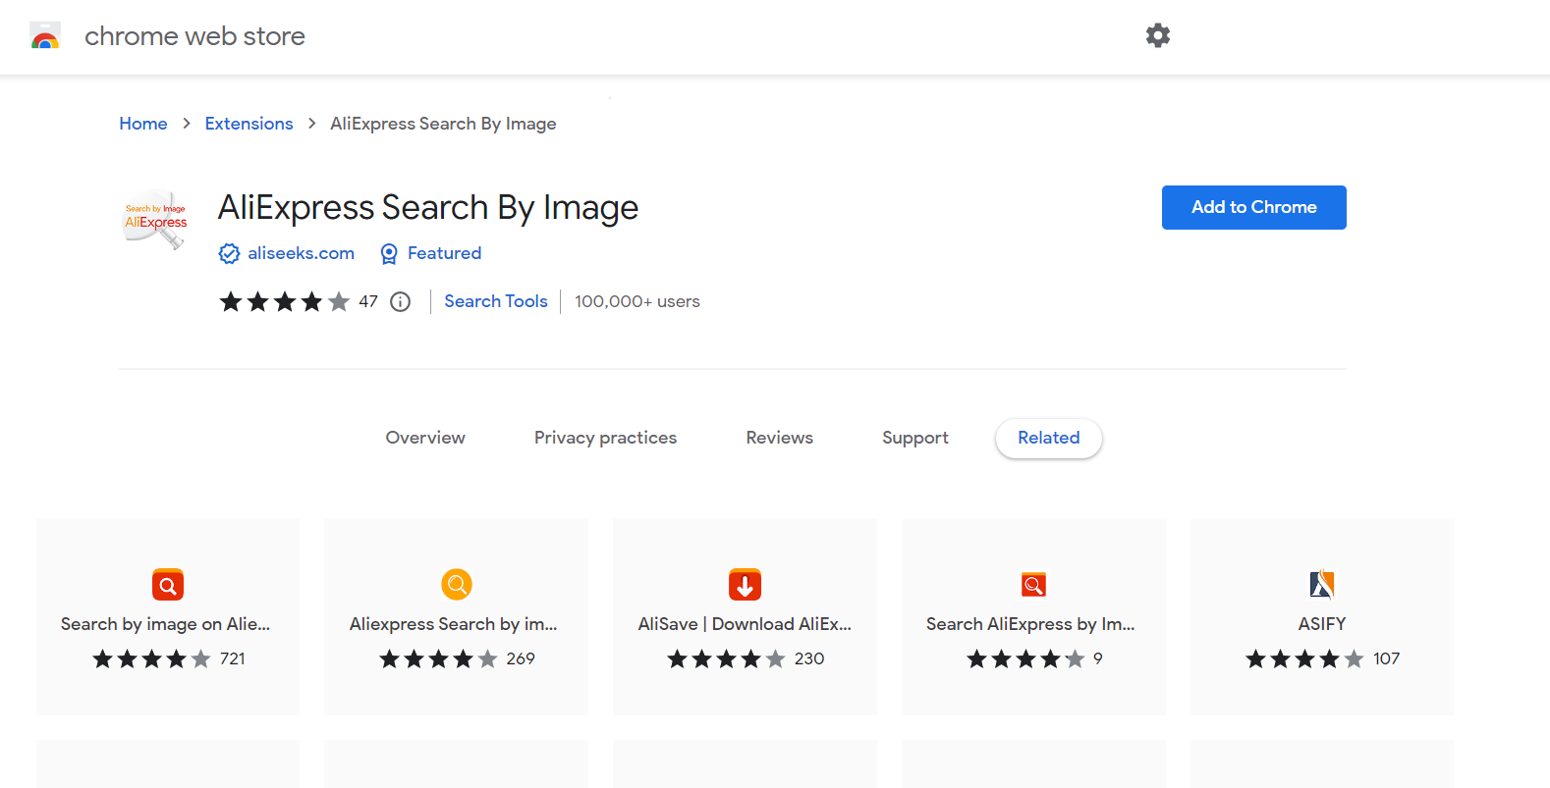Open the AliSave | Download AliEx... card title
This screenshot has width=1550, height=788.
tap(745, 624)
